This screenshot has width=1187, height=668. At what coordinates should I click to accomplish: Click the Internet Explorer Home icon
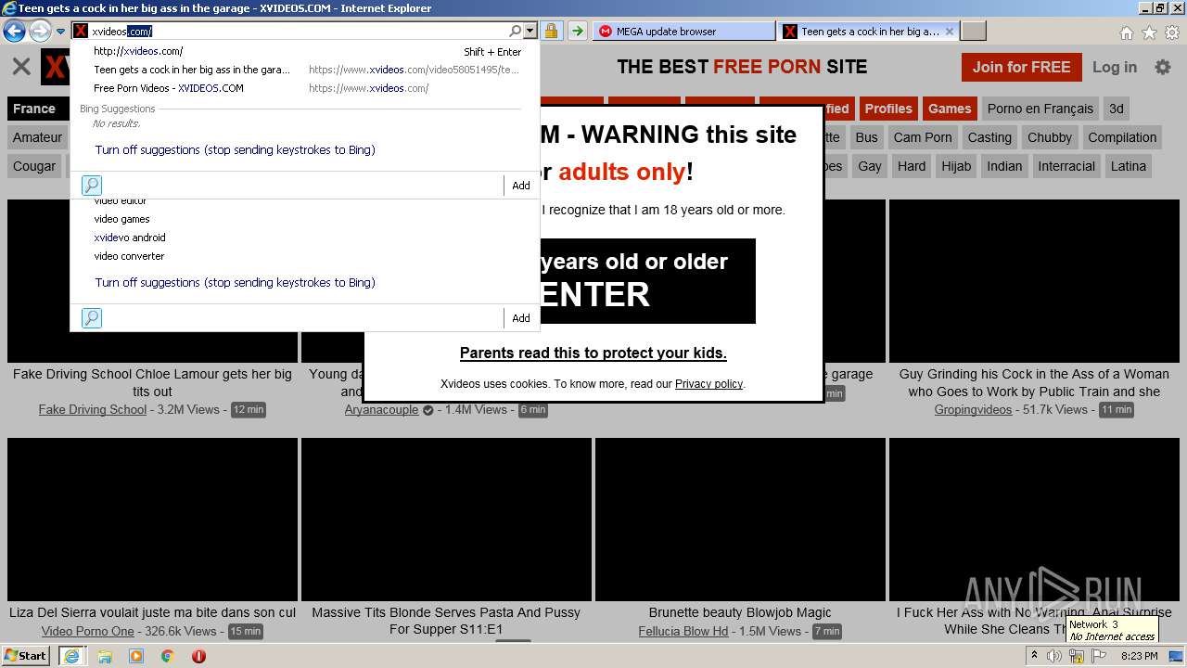(1126, 32)
